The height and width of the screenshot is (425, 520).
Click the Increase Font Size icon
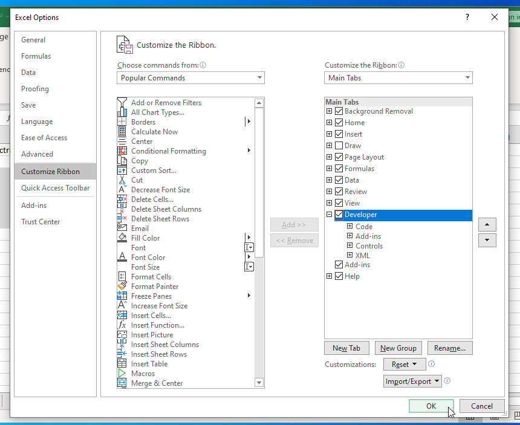[x=122, y=305]
